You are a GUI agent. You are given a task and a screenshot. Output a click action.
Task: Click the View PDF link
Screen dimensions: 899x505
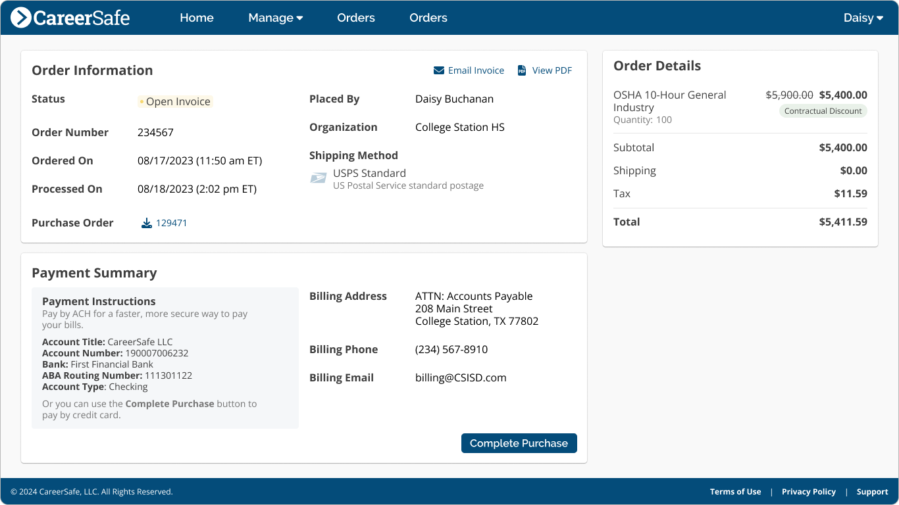[552, 70]
